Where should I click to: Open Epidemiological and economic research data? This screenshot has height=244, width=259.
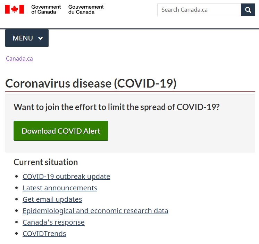click(x=95, y=211)
